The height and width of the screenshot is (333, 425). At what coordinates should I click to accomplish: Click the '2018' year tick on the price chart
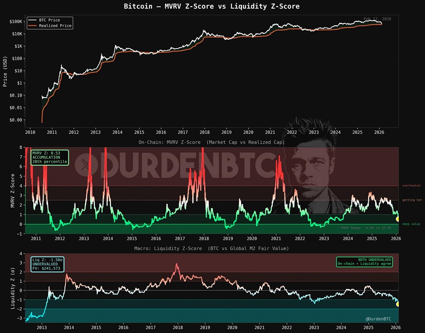[x=205, y=132]
